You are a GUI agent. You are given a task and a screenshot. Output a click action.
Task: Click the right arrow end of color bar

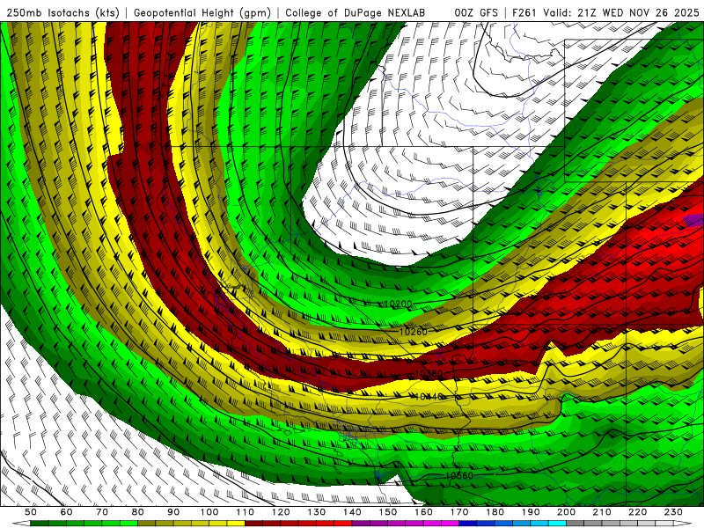point(683,524)
